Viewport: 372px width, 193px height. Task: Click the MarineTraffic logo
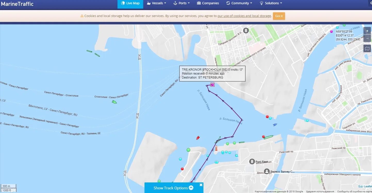click(x=17, y=4)
